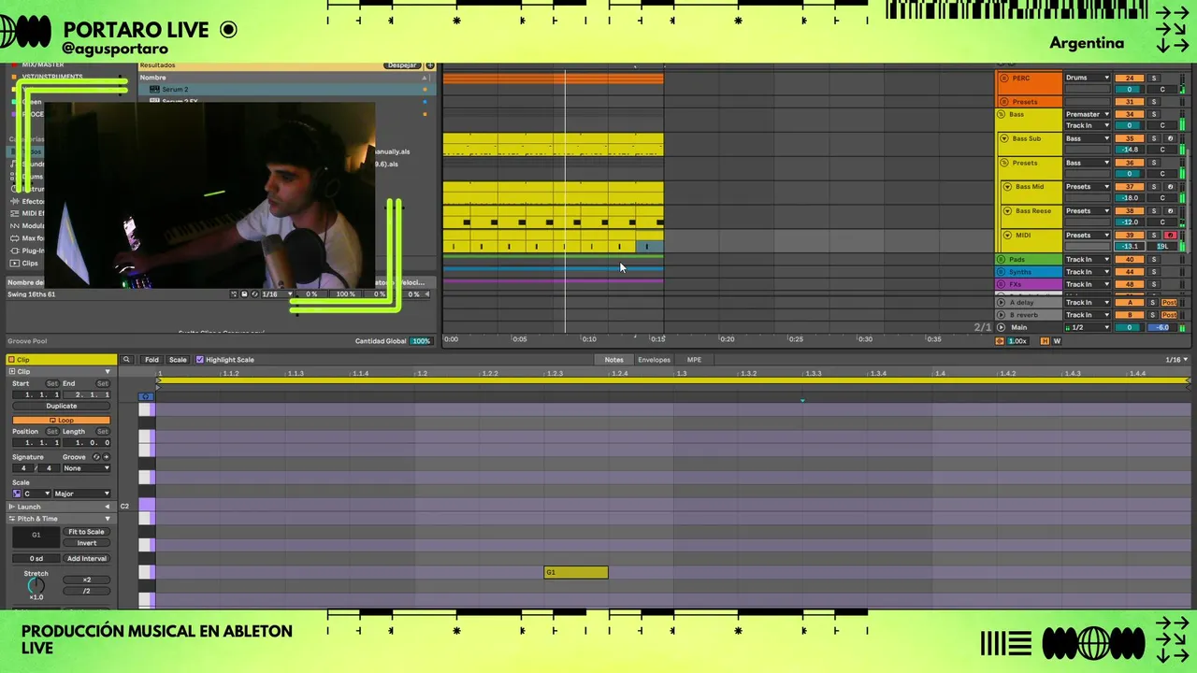This screenshot has height=673, width=1197.
Task: Toggle the Post button on B reverb
Action: (1169, 315)
